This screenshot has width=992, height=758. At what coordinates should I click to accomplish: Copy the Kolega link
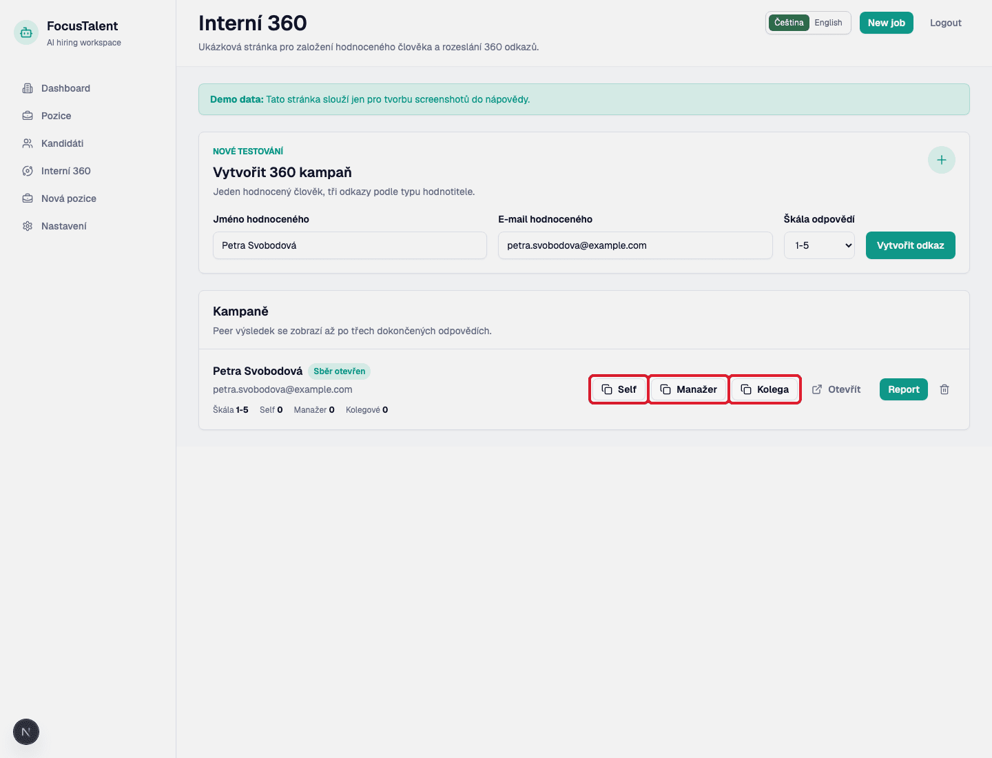(x=765, y=389)
